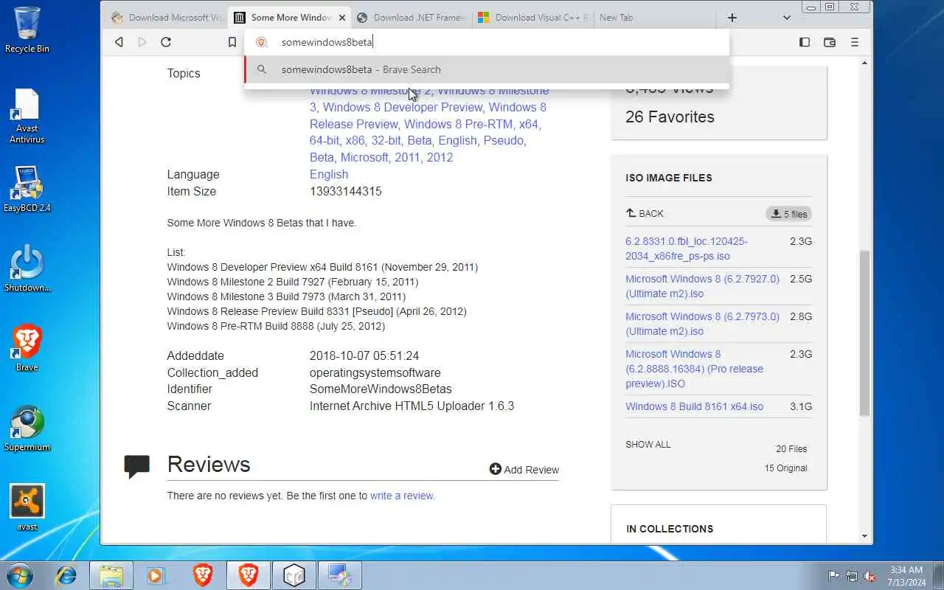Click the operatingsystemsoftware collection value
The width and height of the screenshot is (944, 590).
click(375, 372)
